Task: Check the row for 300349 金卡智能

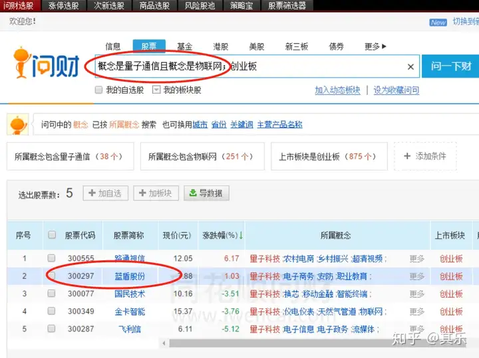Action: pyautogui.click(x=51, y=311)
